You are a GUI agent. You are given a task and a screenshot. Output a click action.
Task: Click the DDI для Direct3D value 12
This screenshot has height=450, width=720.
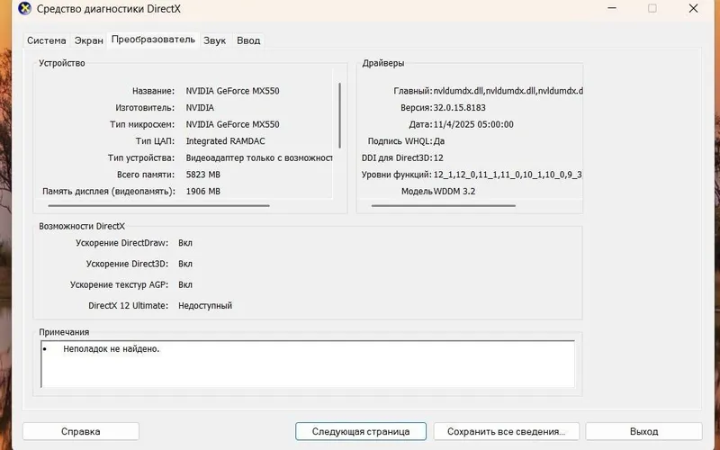coord(438,158)
